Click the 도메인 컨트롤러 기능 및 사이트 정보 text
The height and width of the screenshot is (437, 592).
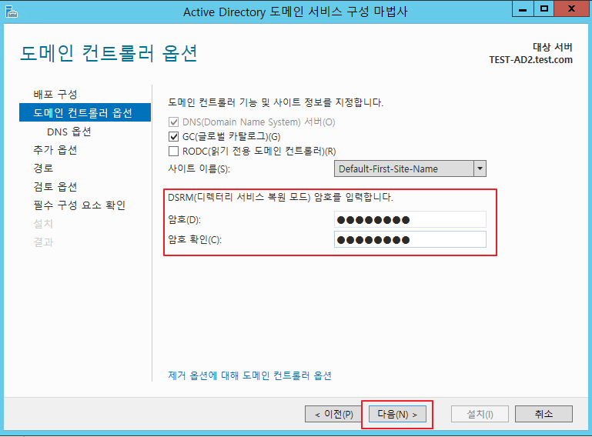click(x=276, y=102)
